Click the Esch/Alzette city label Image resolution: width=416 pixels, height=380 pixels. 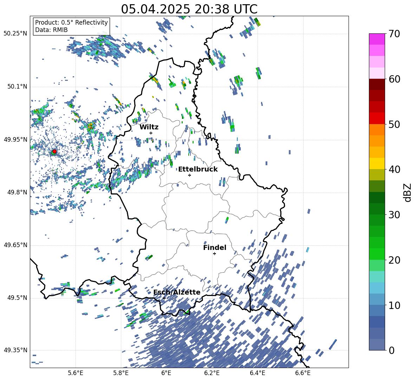(177, 292)
